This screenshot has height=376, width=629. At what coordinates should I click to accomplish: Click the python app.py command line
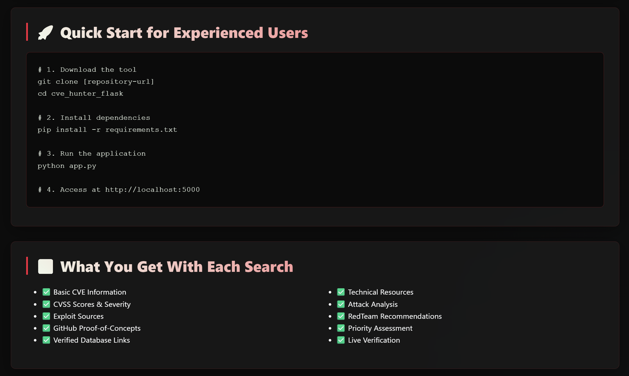(67, 166)
